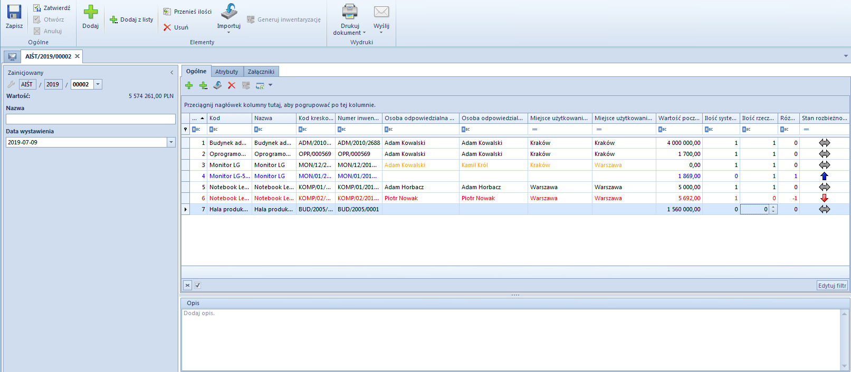The image size is (851, 372).
Task: Click the double arrow icon in Hala produk row
Action: [824, 209]
